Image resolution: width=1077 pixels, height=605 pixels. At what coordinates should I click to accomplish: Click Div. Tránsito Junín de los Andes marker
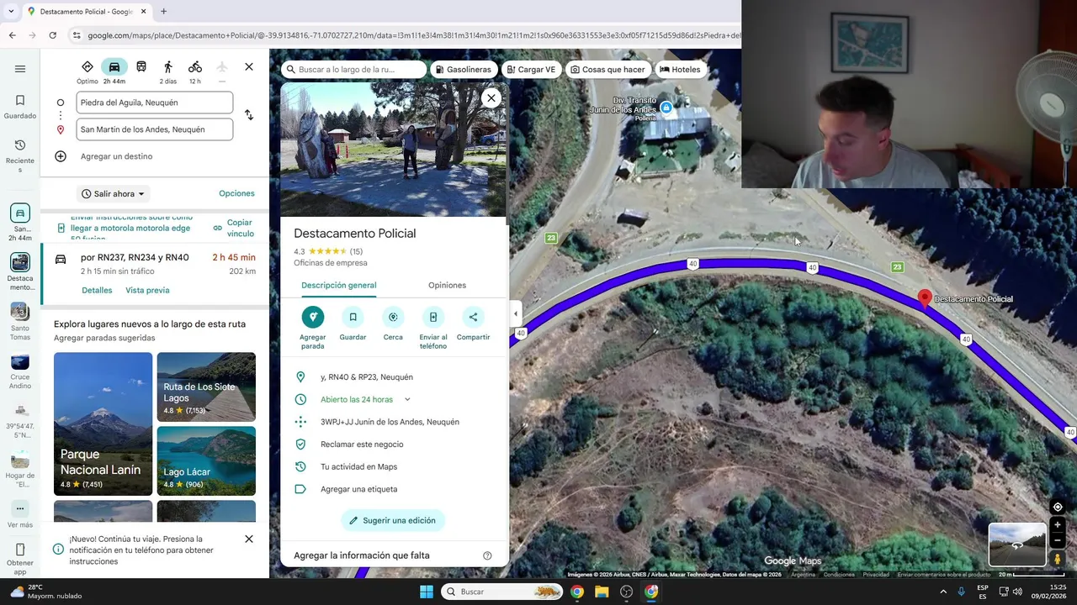(x=666, y=108)
